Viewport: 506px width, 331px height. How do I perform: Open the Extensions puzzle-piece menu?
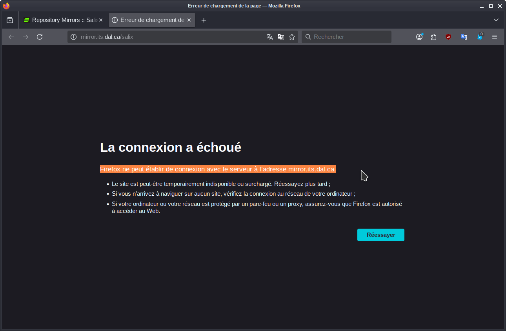pyautogui.click(x=433, y=37)
